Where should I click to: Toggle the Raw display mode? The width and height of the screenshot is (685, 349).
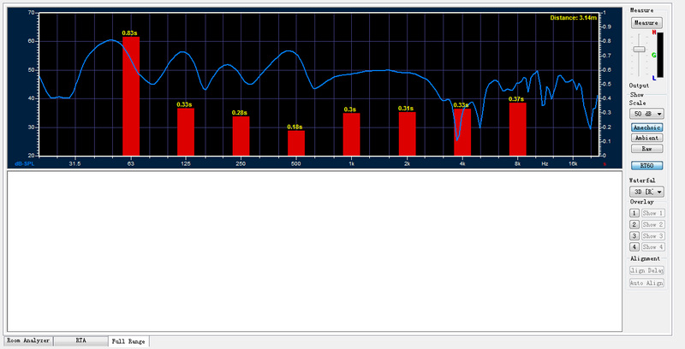[646, 149]
